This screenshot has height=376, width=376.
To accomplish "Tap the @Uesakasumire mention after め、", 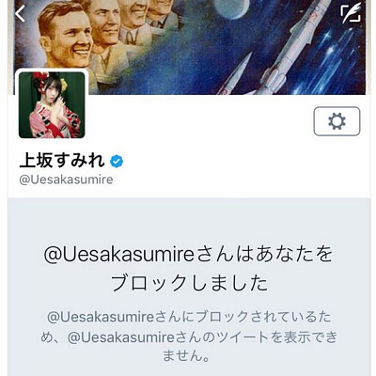I will point(120,337).
